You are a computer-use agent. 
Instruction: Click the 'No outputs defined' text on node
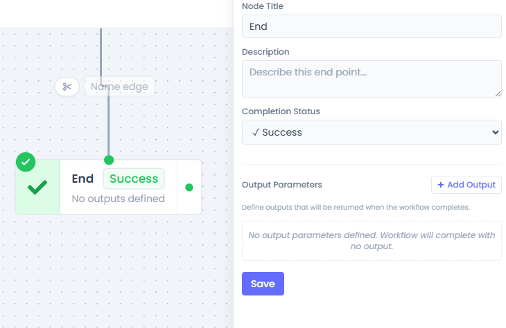point(119,199)
